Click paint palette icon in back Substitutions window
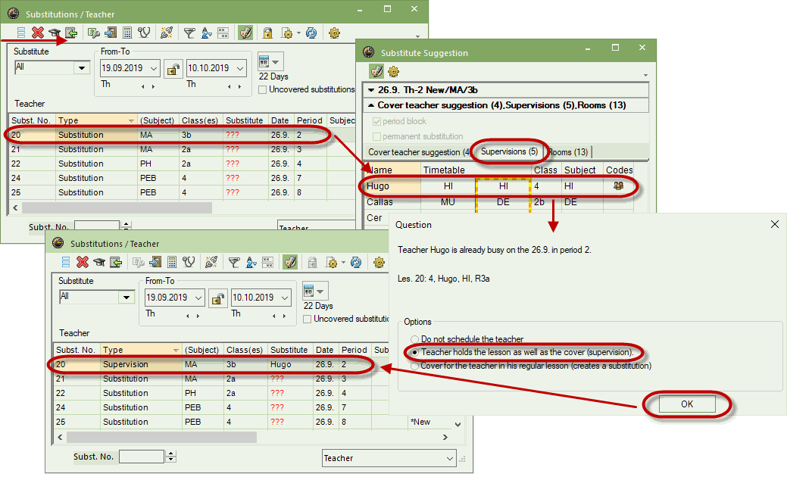This screenshot has width=787, height=477. (245, 33)
